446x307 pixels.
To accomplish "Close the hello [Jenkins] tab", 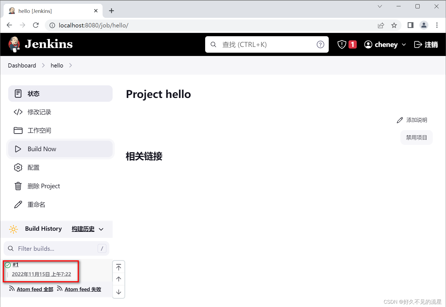I will tap(96, 11).
